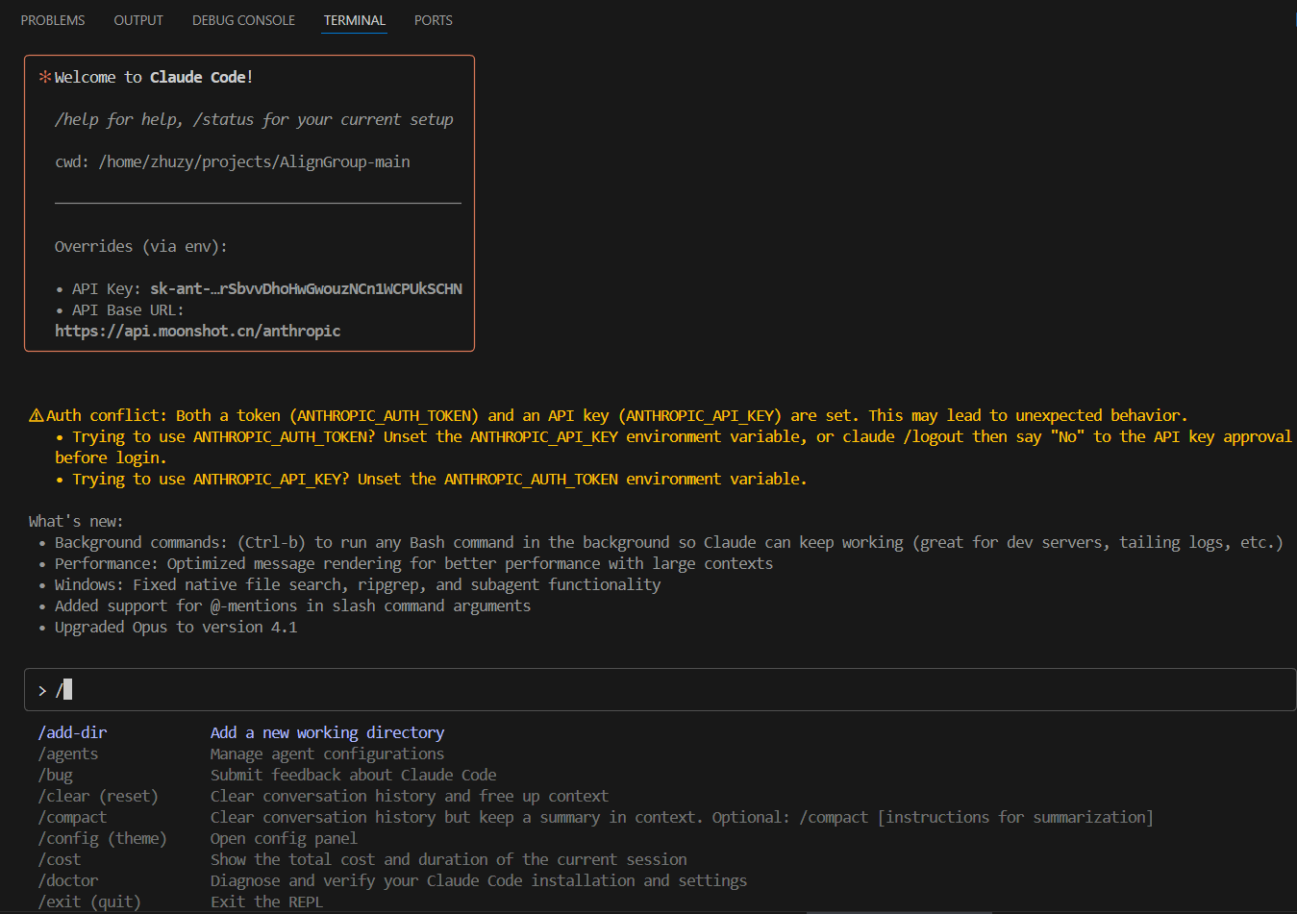The image size is (1297, 914).
Task: Open the config panel via /config
Action: pos(102,838)
